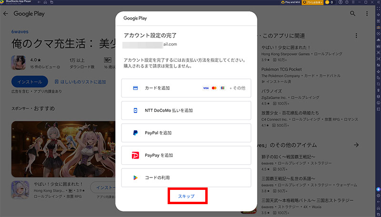The width and height of the screenshot is (381, 217).
Task: Go back with the Google Play back arrow
Action: pos(6,14)
